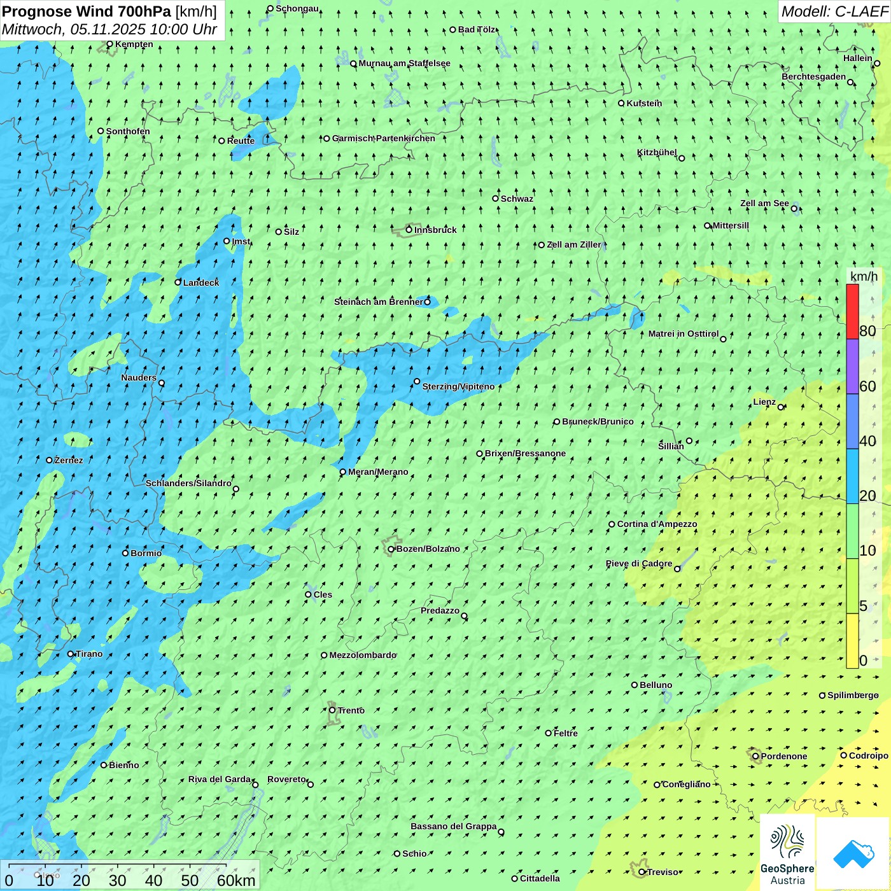Click the Nauders city label
Screen dimensions: 891x891
[139, 377]
